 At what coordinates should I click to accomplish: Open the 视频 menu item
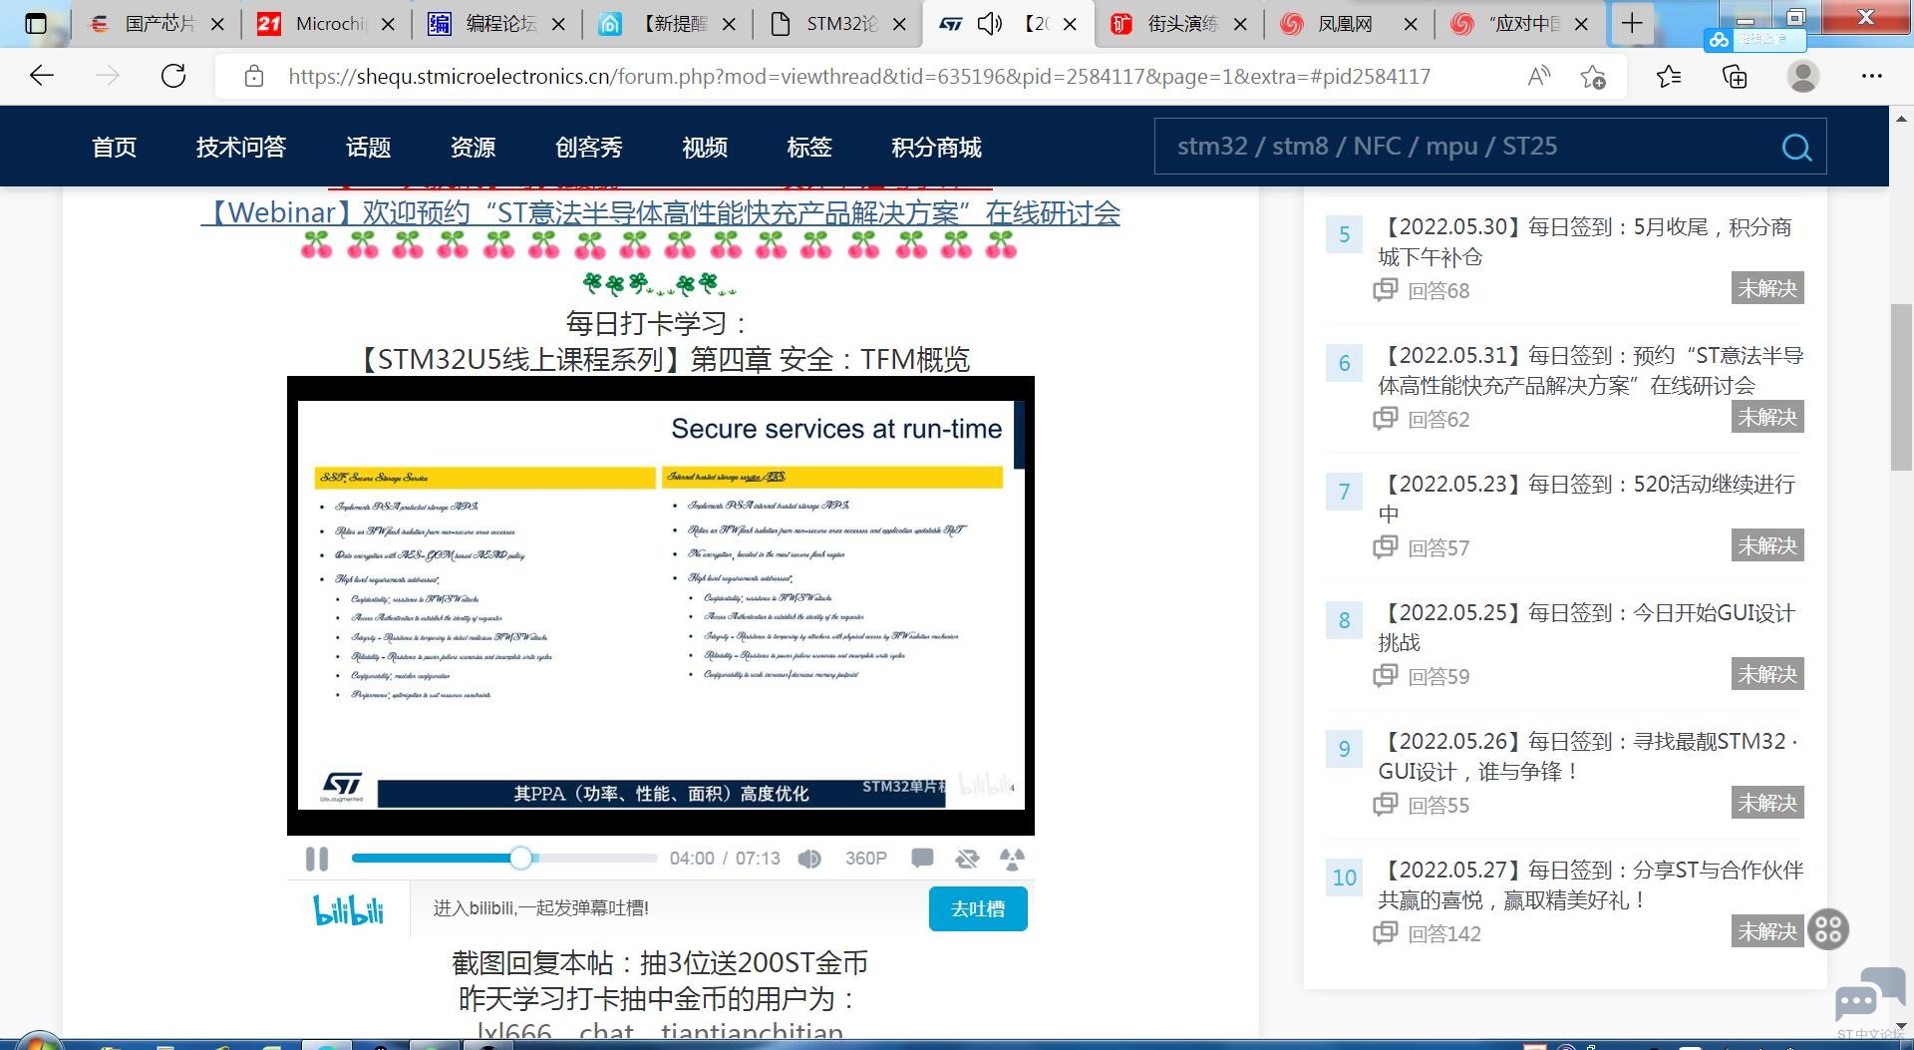tap(705, 148)
